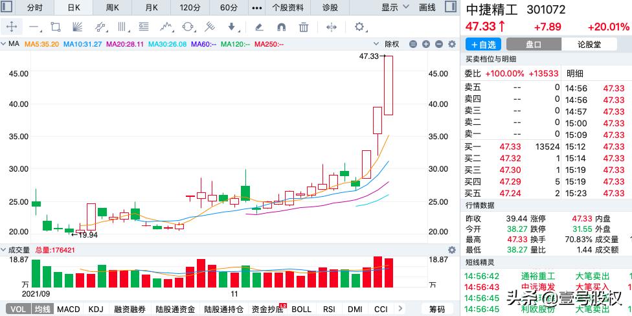Click the tallest last candlestick at 47.33
This screenshot has height=316, width=632.
tap(388, 85)
